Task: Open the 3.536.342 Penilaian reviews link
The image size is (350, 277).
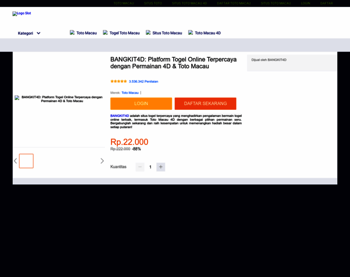Action: [x=143, y=81]
